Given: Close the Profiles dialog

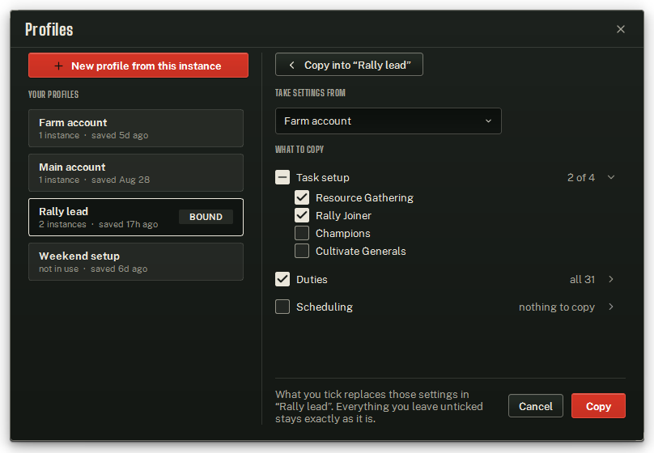Looking at the screenshot, I should 620,29.
